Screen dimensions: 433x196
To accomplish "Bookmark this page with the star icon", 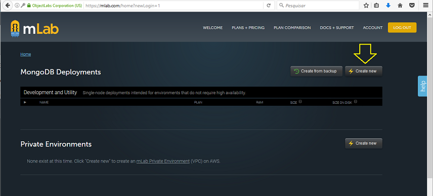I will 366,5.
